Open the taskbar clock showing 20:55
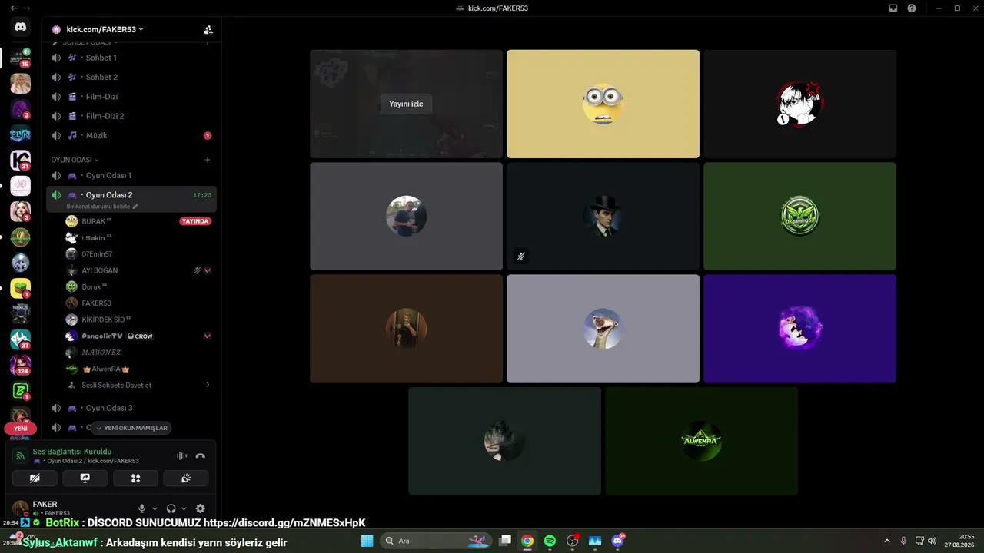Image resolution: width=984 pixels, height=553 pixels. [960, 541]
